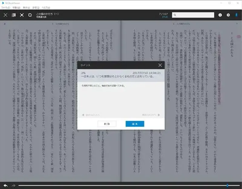Open the 移動 menu
The height and width of the screenshot is (189, 242).
point(17,7)
